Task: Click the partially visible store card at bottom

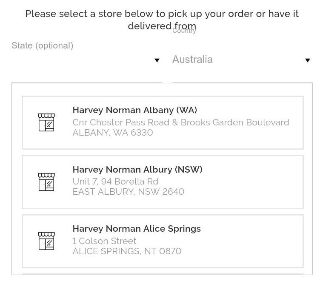Action: pyautogui.click(x=163, y=274)
